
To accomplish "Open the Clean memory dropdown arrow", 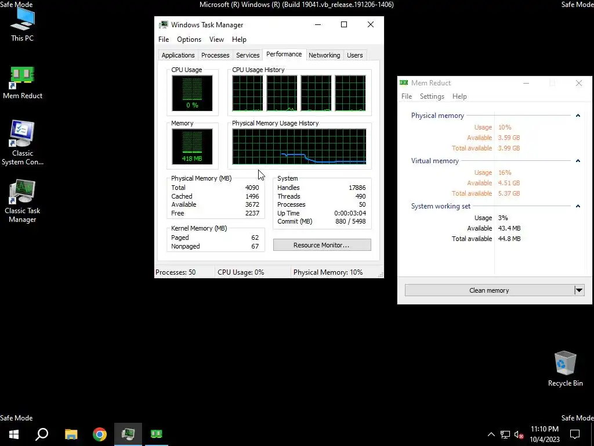I will [x=579, y=290].
